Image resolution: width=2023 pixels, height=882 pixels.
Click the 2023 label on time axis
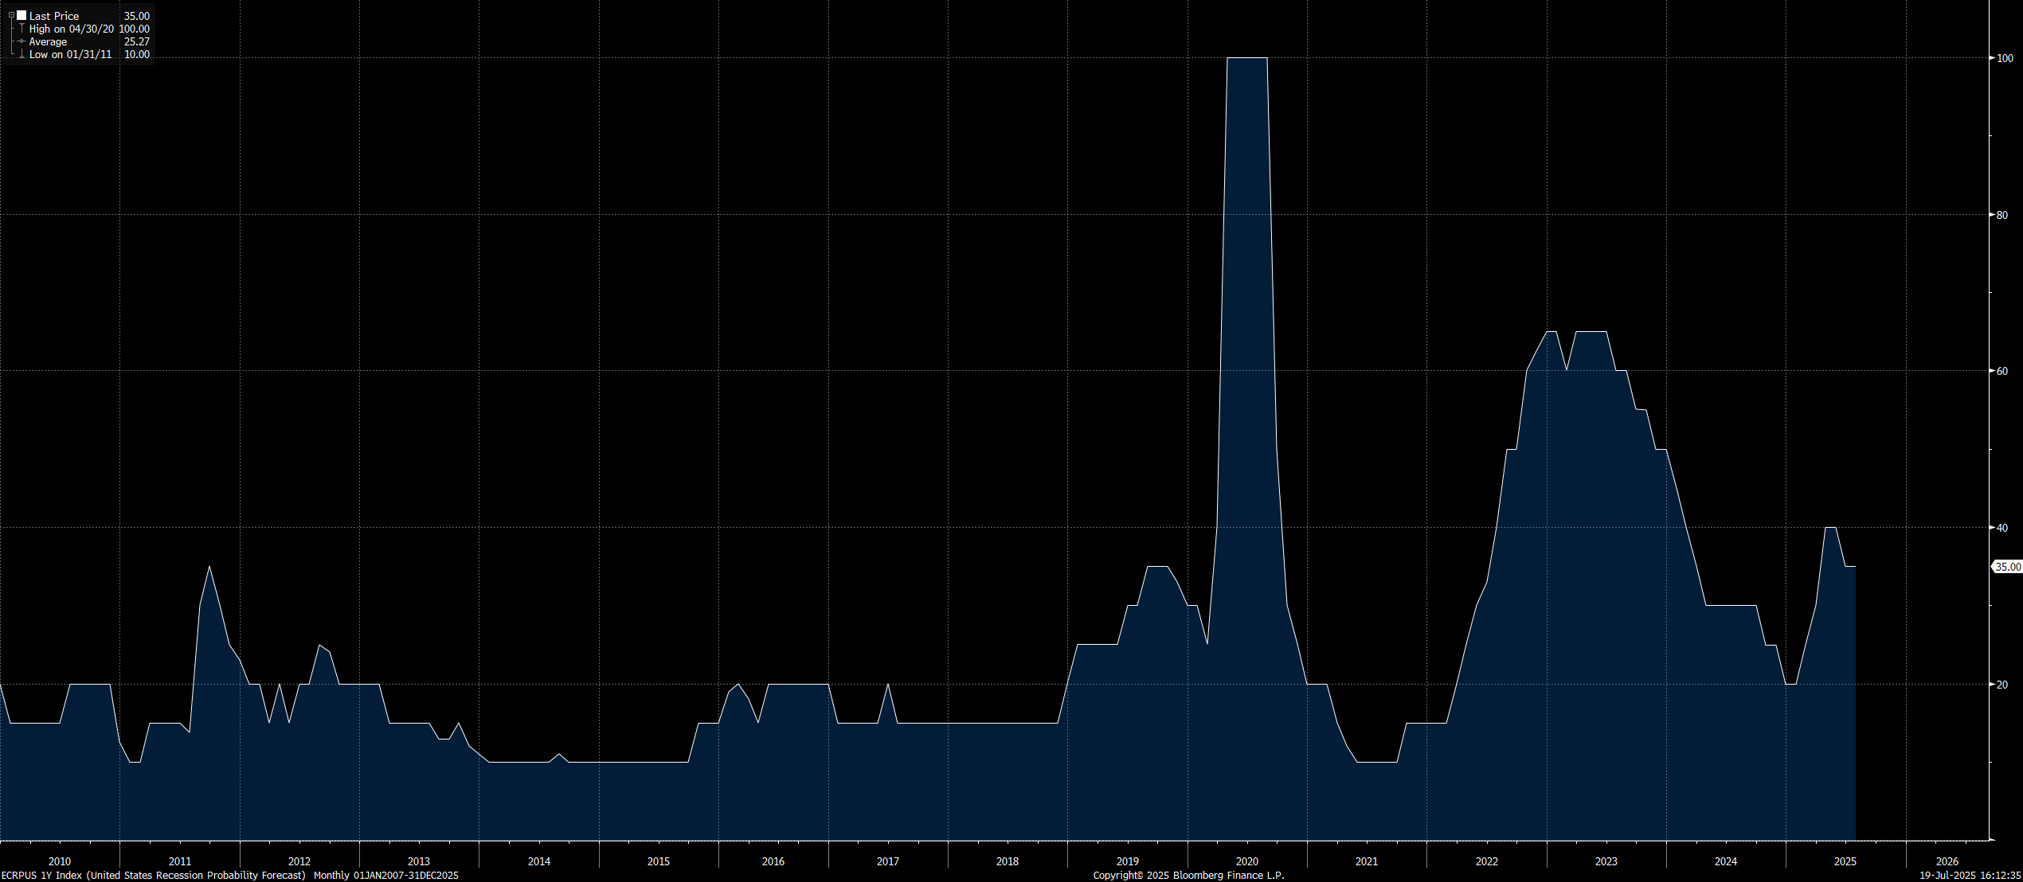point(1606,861)
